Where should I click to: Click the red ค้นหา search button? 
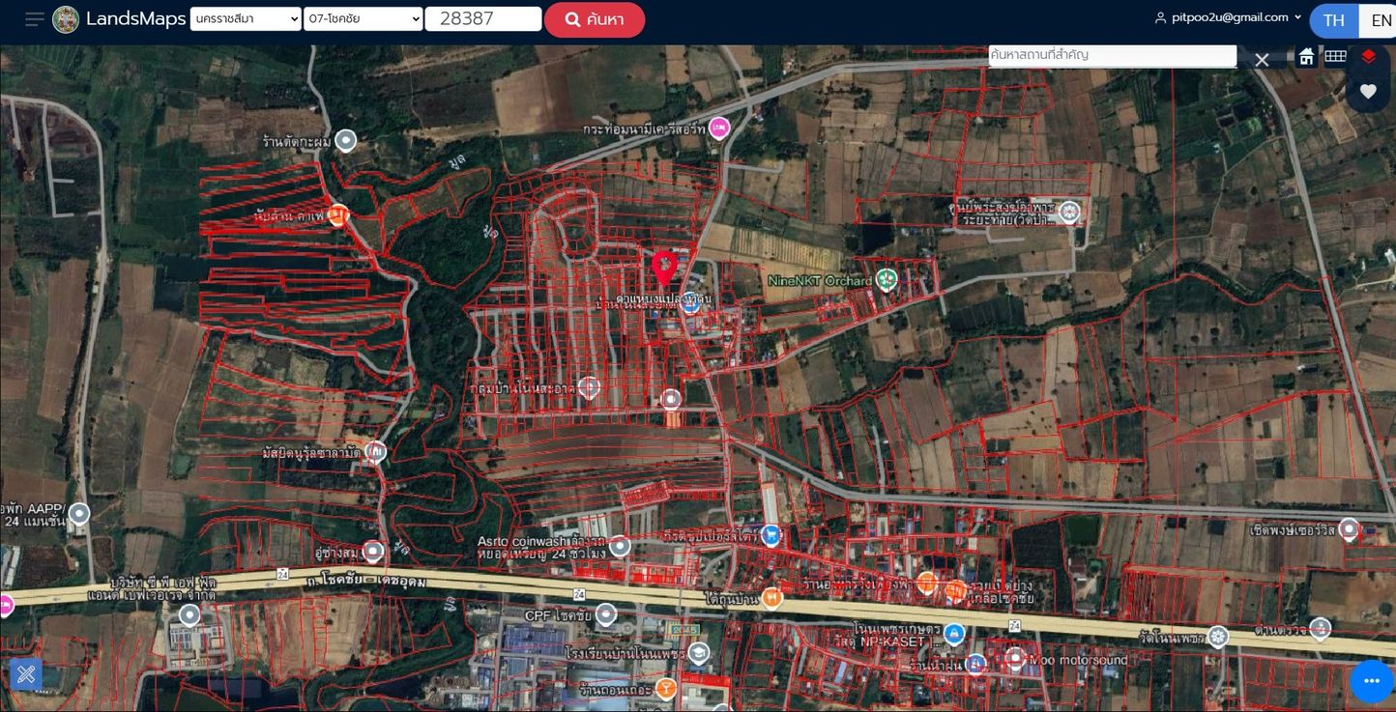(x=594, y=19)
